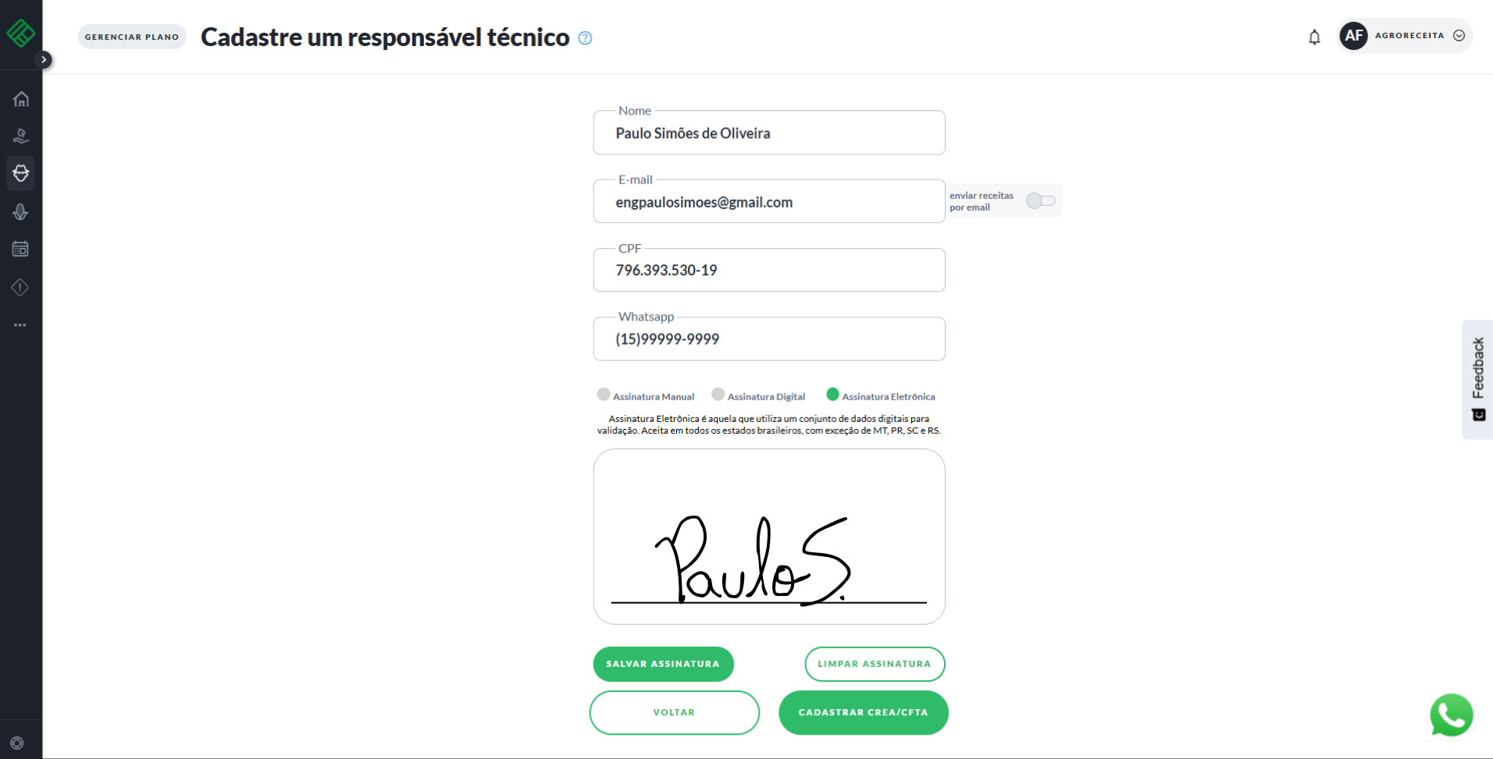Click Salvar Assinatura button
Viewport: 1493px width, 759px height.
tap(663, 664)
